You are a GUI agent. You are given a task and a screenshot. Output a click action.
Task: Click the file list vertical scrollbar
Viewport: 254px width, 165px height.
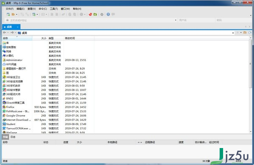pos(251,64)
